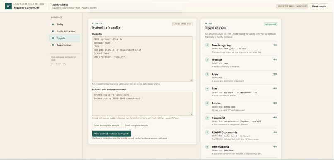Click the Reset sample button
This screenshot has width=334, height=160.
point(319,6)
